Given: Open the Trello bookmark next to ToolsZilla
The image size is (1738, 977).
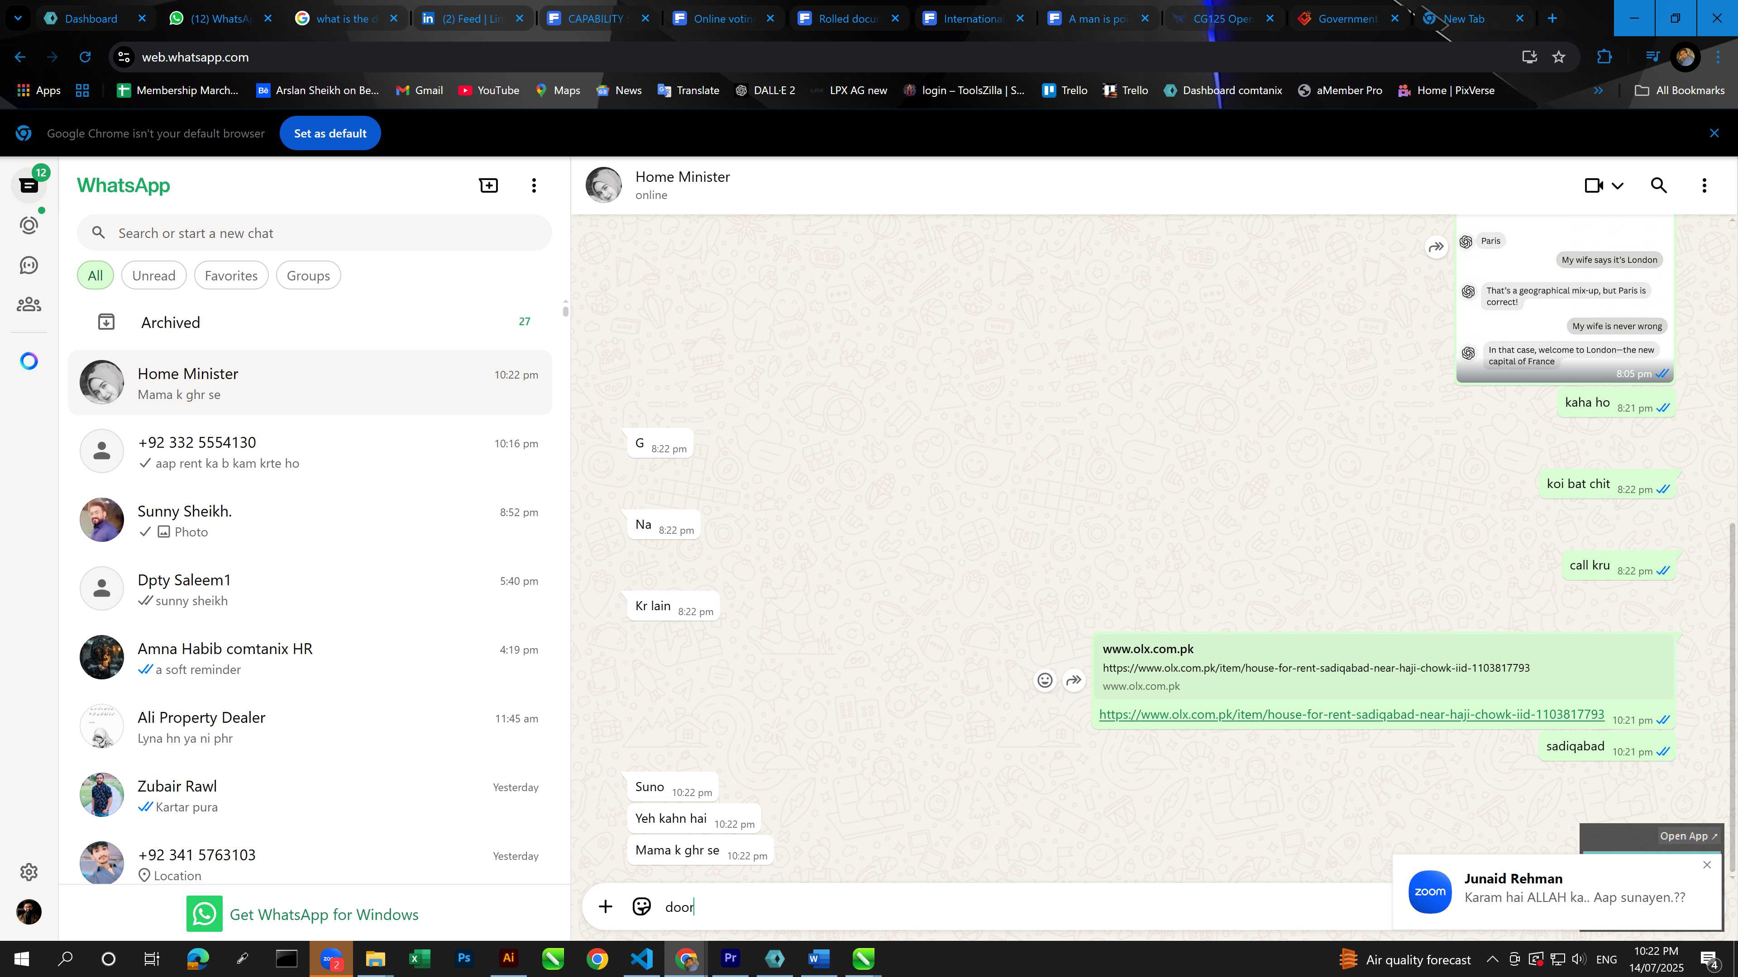Looking at the screenshot, I should pyautogui.click(x=1065, y=90).
